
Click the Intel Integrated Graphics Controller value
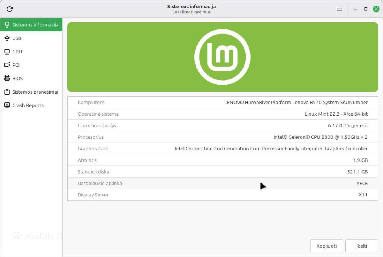271,149
